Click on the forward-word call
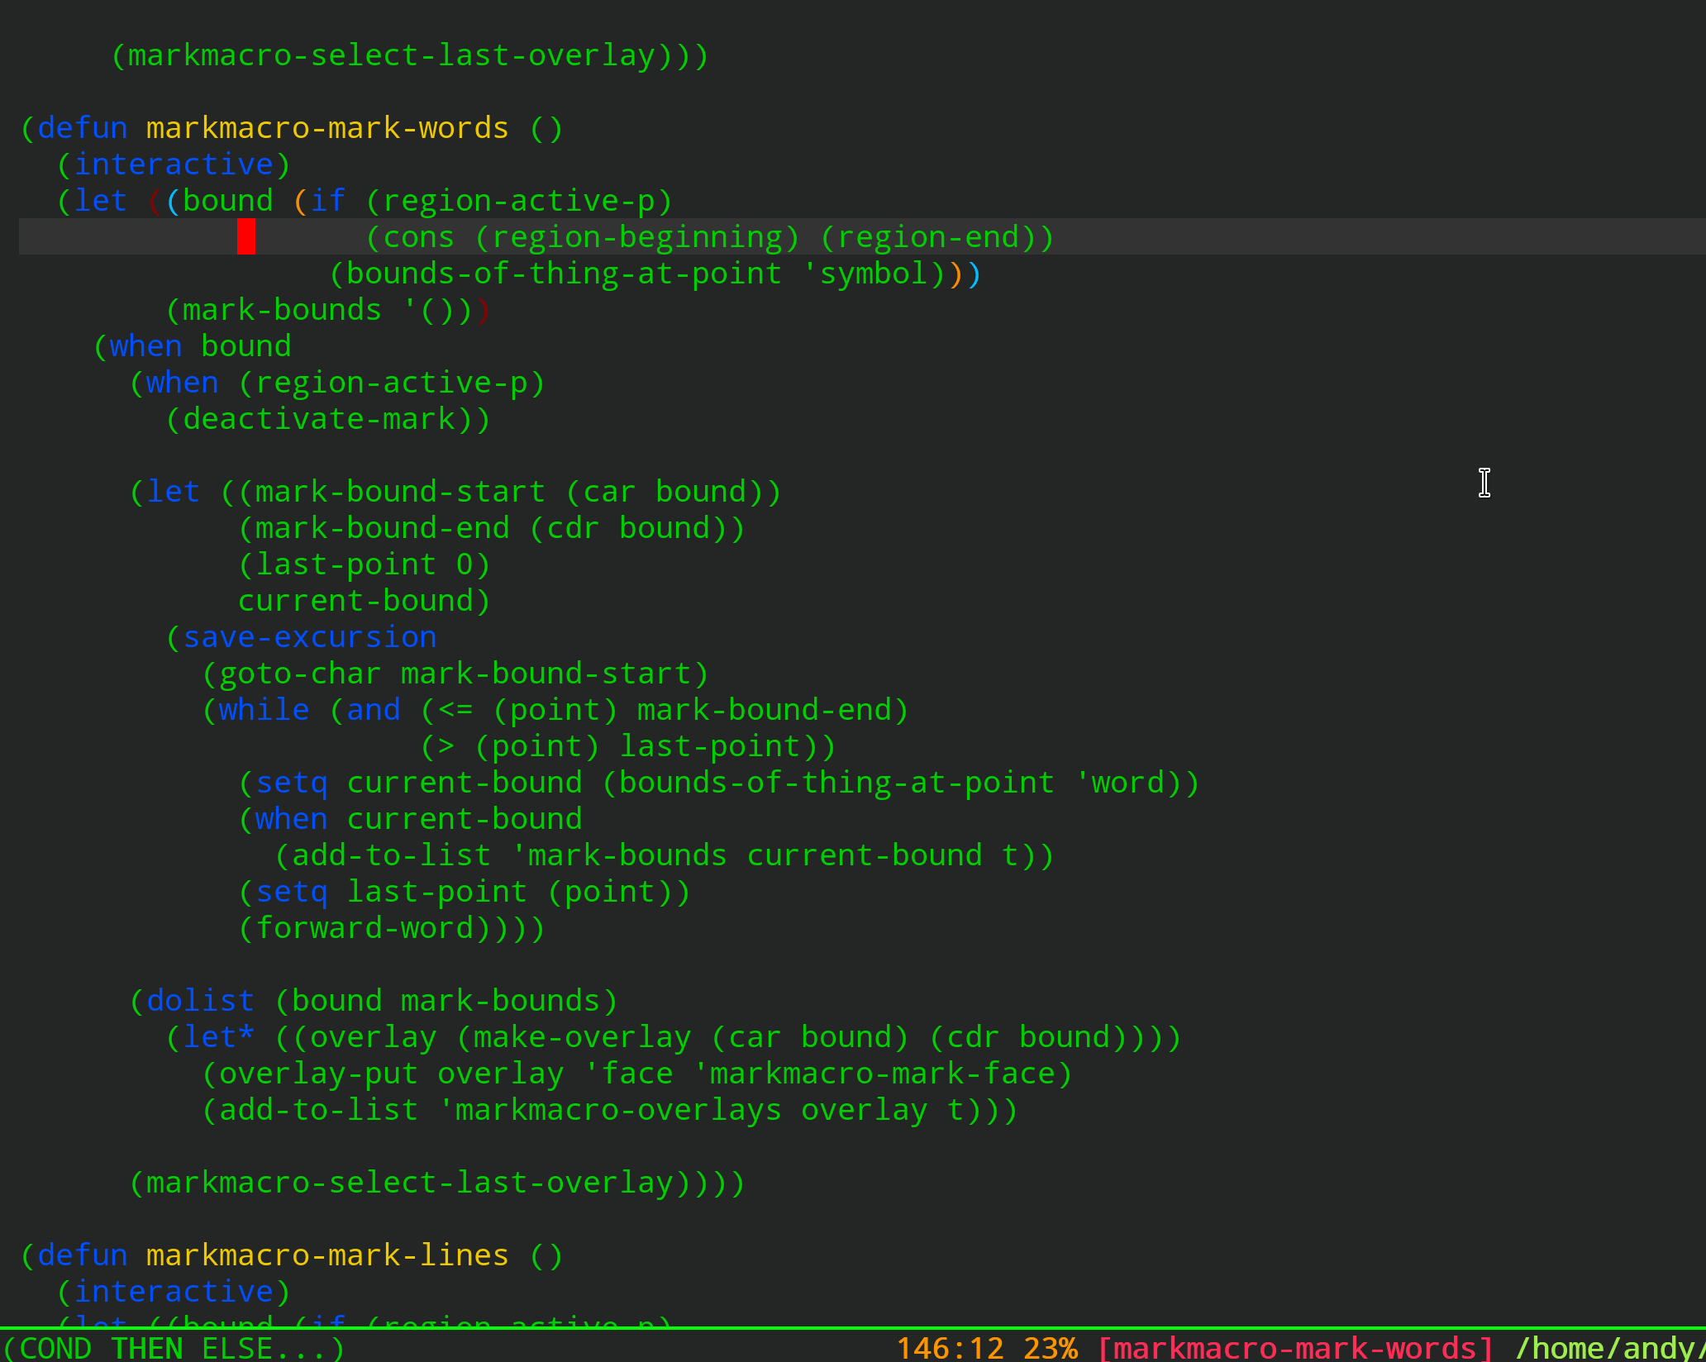Viewport: 1706px width, 1362px height. (364, 928)
